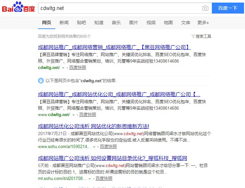Click the green cdwltg.net/ URL
The image size is (245, 188).
tap(49, 68)
